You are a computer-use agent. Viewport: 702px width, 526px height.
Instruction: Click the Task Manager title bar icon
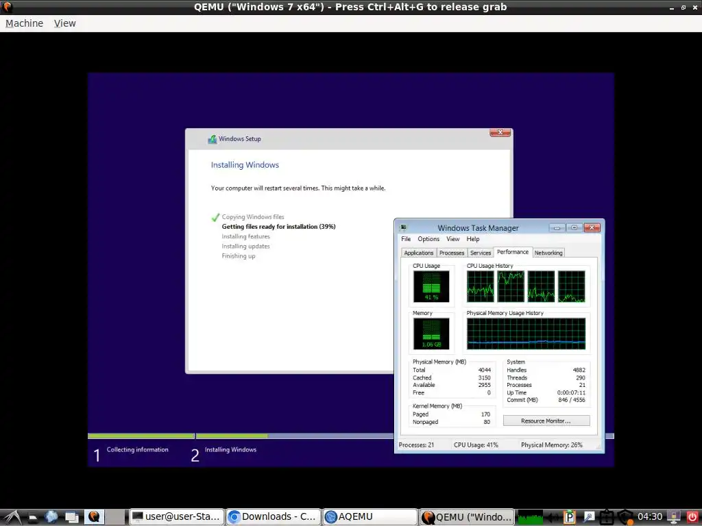click(x=403, y=228)
